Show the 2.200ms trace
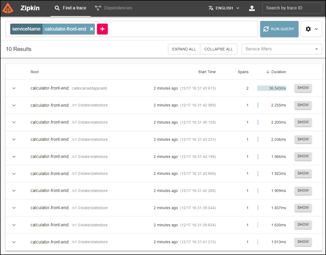The width and height of the screenshot is (326, 255). 303,122
